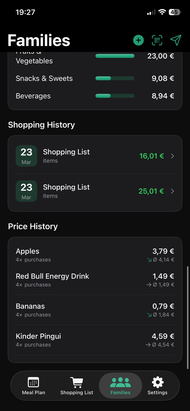Expand chevron next to 16,01 € list

[x=172, y=156]
